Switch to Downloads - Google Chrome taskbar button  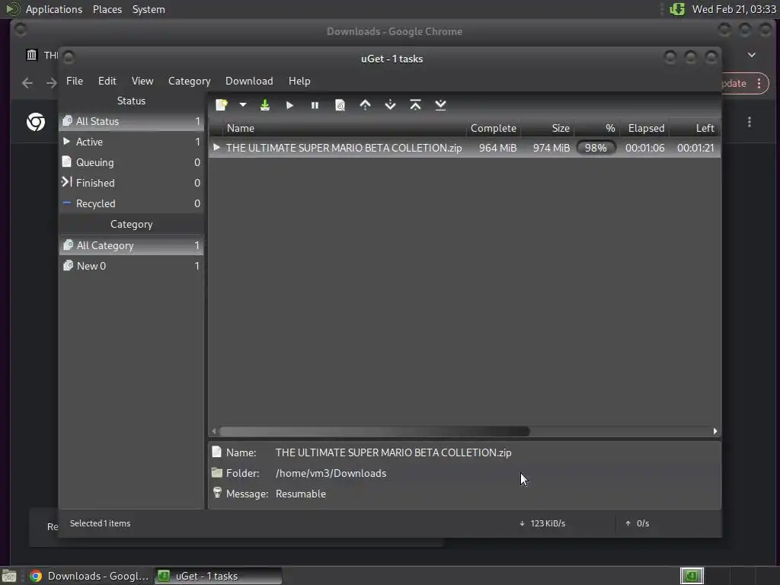pyautogui.click(x=90, y=576)
